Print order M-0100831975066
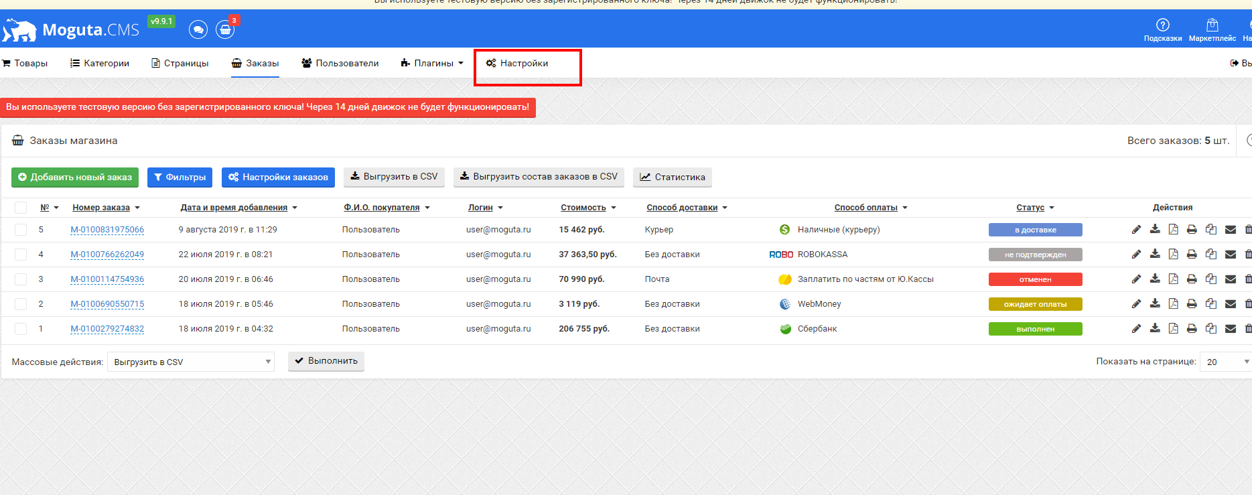This screenshot has width=1252, height=495. point(1192,230)
